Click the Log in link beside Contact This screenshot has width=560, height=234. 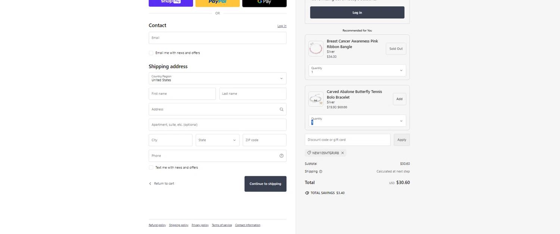[x=282, y=26]
